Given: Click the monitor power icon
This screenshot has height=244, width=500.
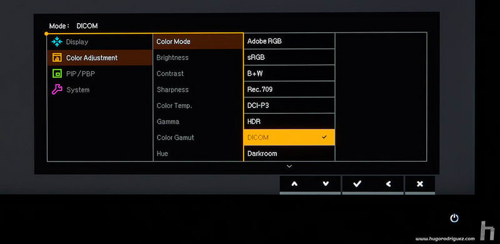Looking at the screenshot, I should (x=454, y=218).
